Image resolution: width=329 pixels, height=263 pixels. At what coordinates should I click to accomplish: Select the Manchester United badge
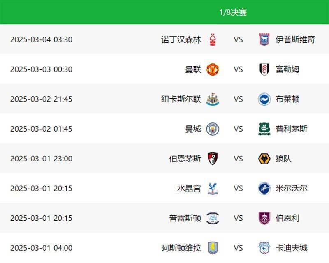pyautogui.click(x=213, y=69)
